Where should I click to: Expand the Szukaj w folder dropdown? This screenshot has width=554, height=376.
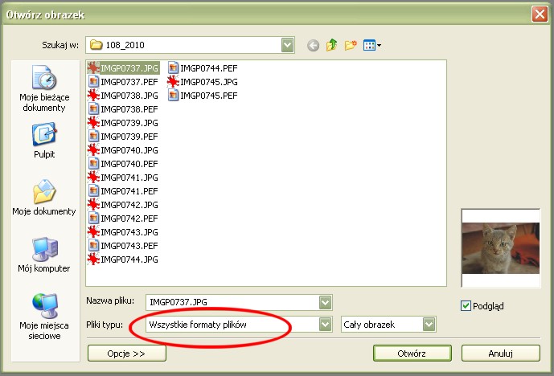coord(288,46)
